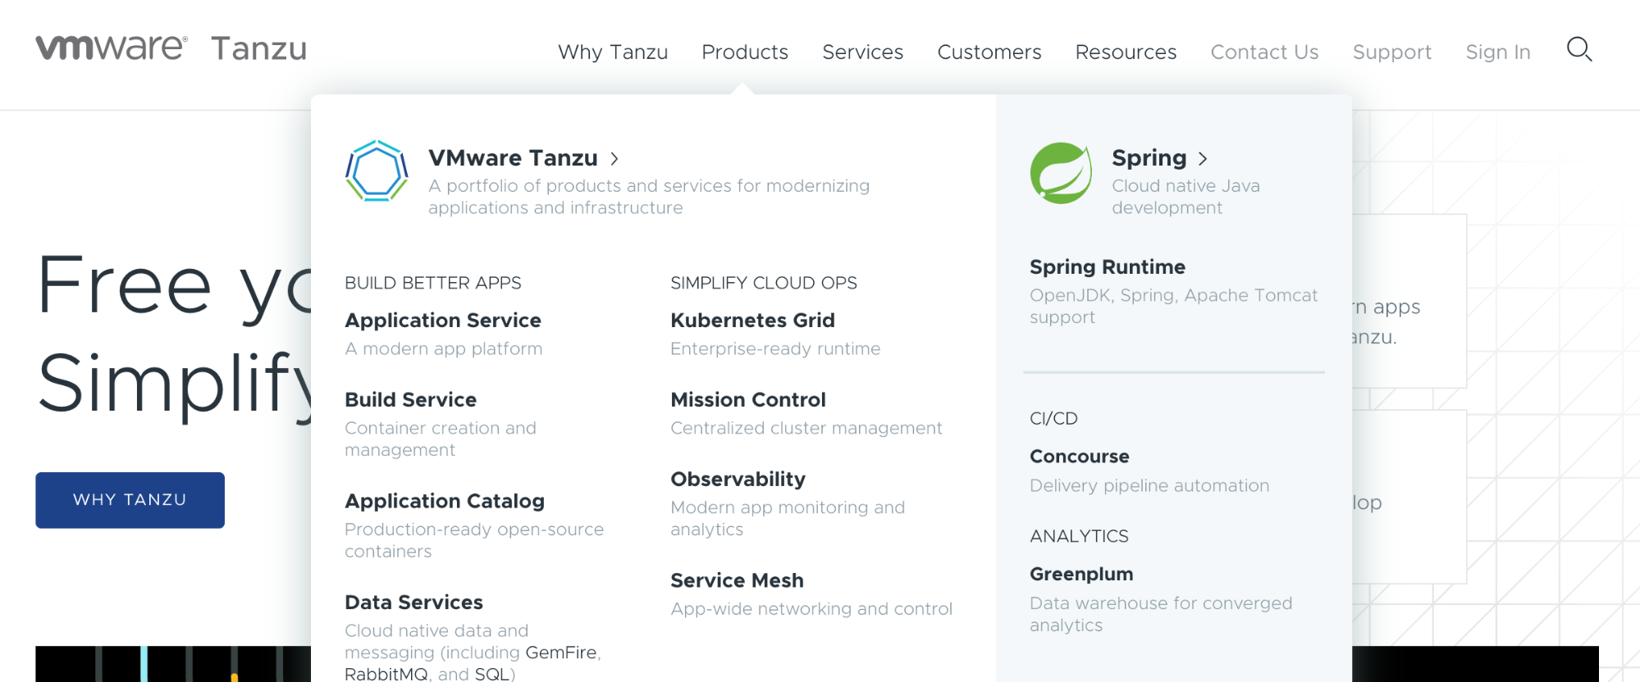Click the VMware Tanzu heptagon logo icon
Viewport: 1640px width, 682px height.
(x=377, y=171)
